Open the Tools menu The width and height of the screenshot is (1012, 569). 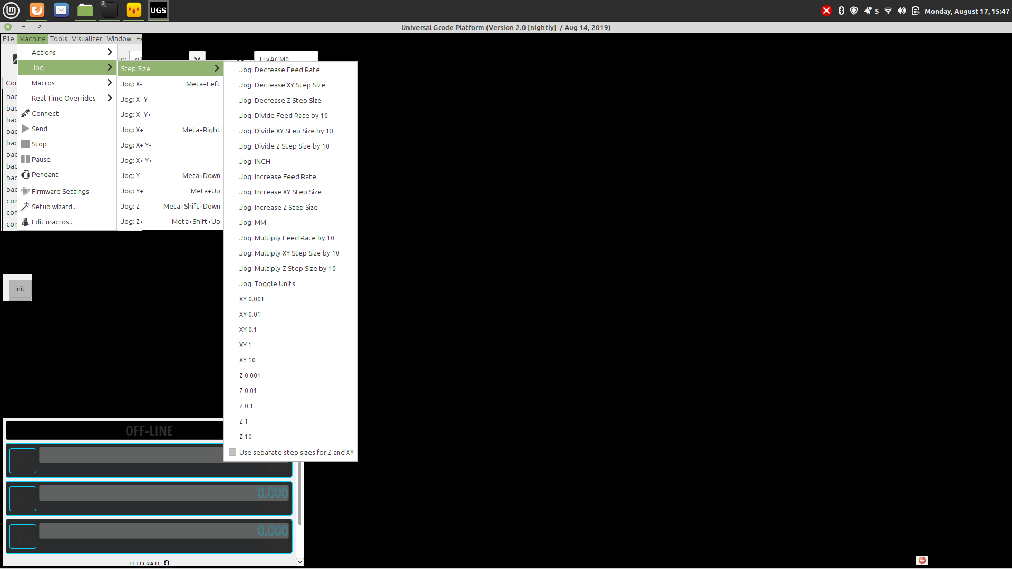tap(59, 38)
